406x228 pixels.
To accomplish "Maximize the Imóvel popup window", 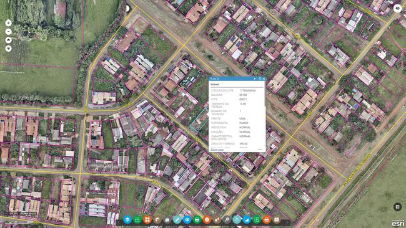I will [x=260, y=78].
